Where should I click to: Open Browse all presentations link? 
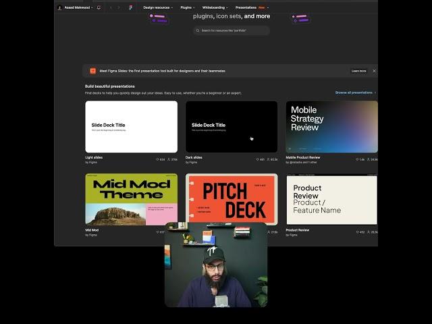click(x=356, y=92)
